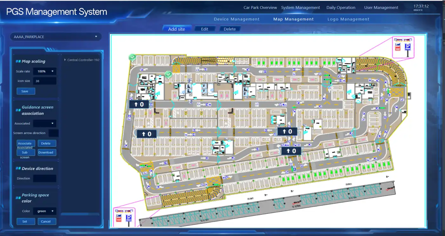445x236 pixels.
Task: Switch to the Map Management tab
Action: pyautogui.click(x=294, y=19)
